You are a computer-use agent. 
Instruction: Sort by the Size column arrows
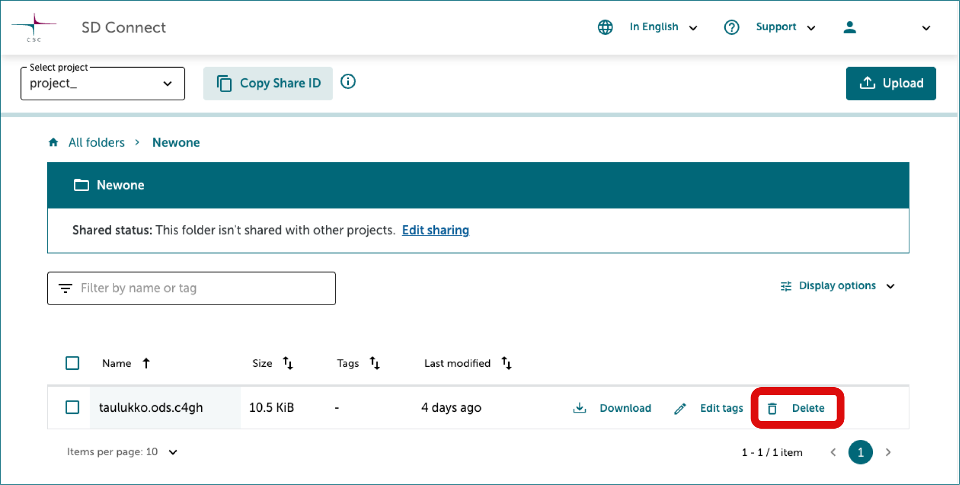coord(288,363)
